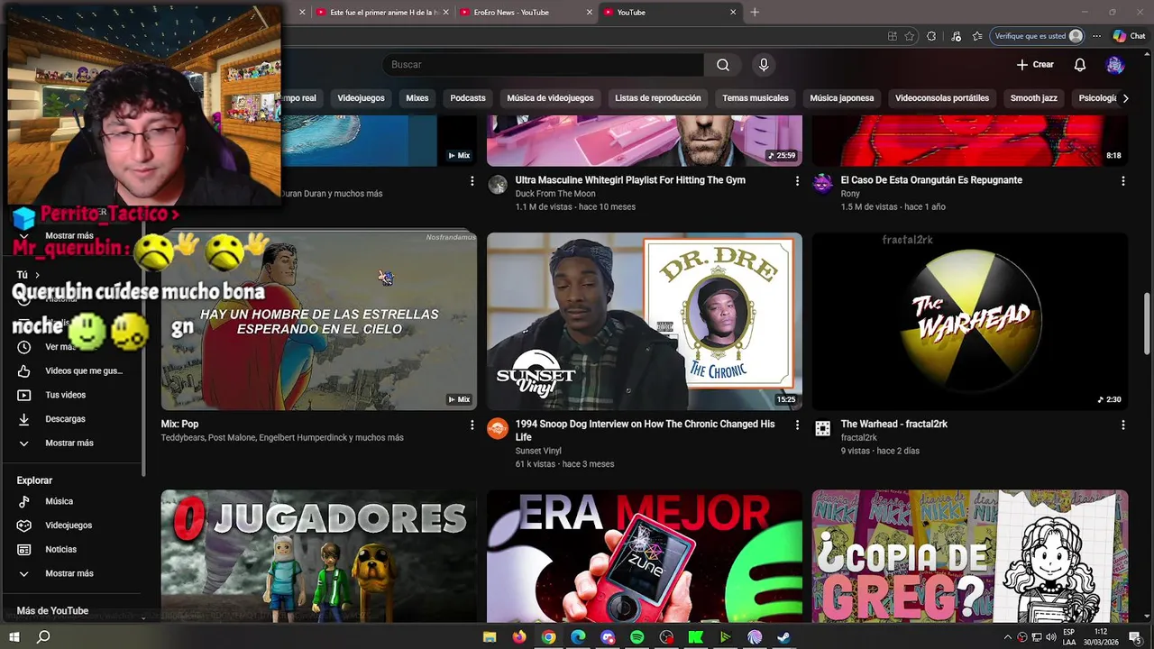Open Steam from the taskbar
Screen dimensions: 1154x649
[784, 637]
